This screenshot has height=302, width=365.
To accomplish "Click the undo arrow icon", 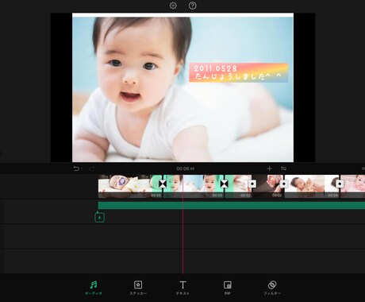I will click(76, 168).
